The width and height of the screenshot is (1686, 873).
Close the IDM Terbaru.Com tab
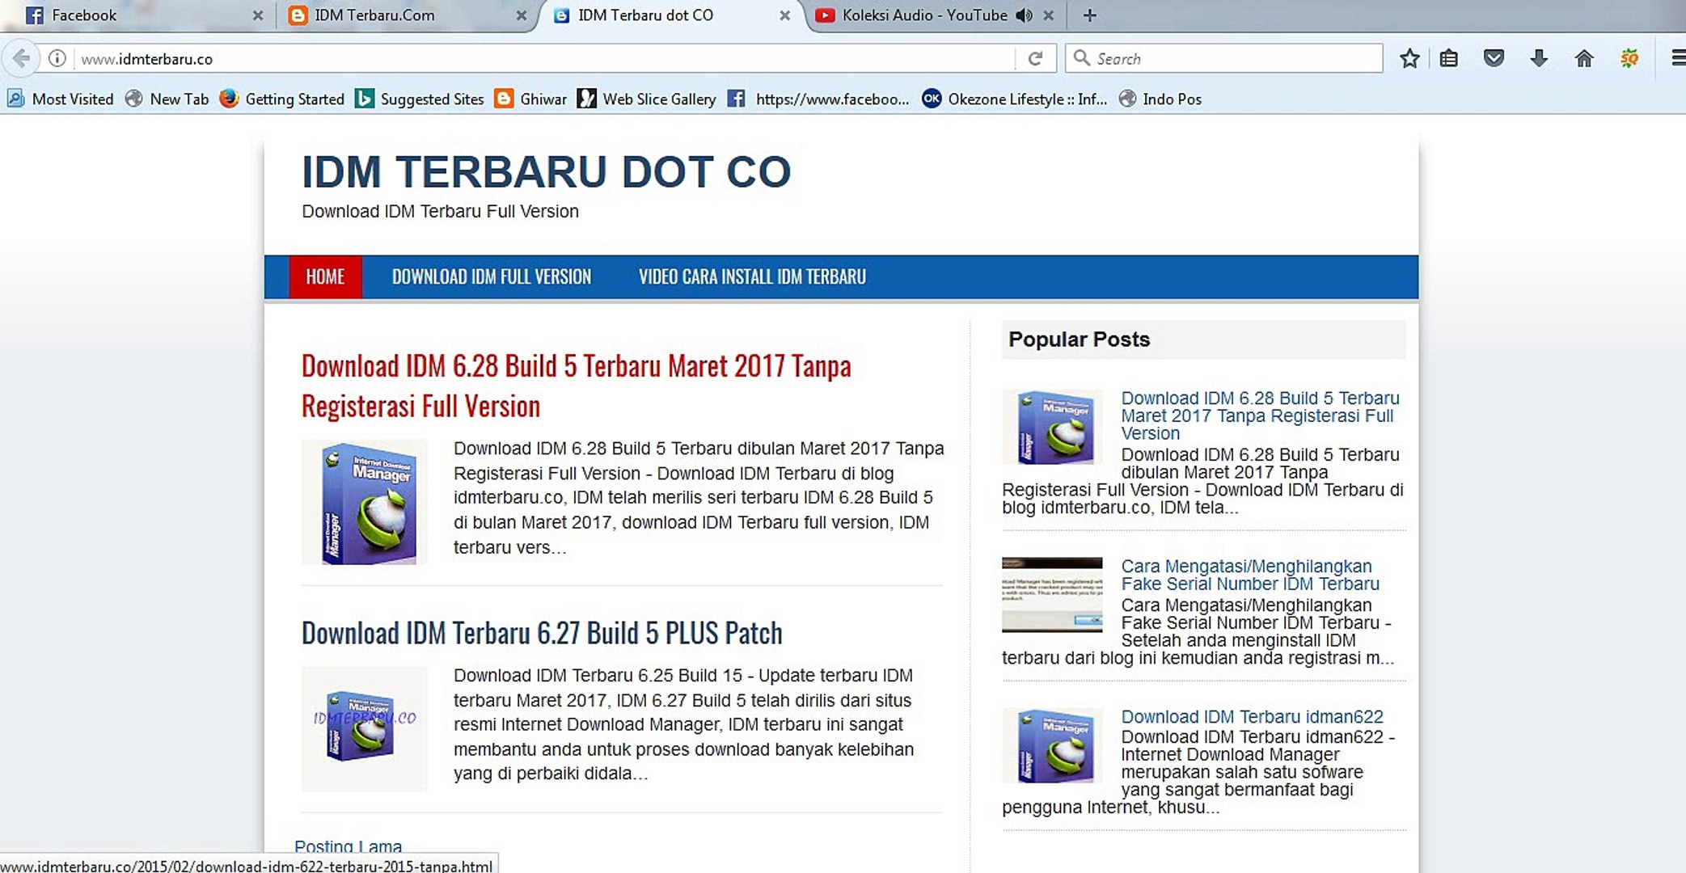click(x=522, y=15)
